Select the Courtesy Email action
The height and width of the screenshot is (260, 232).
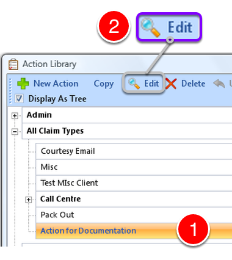click(x=134, y=151)
